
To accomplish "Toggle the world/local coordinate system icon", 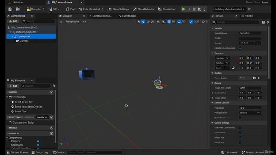I will pos(158,22).
